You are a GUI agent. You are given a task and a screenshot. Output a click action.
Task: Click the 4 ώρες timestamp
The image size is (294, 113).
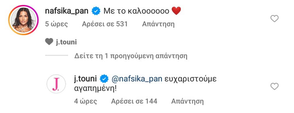86,101
